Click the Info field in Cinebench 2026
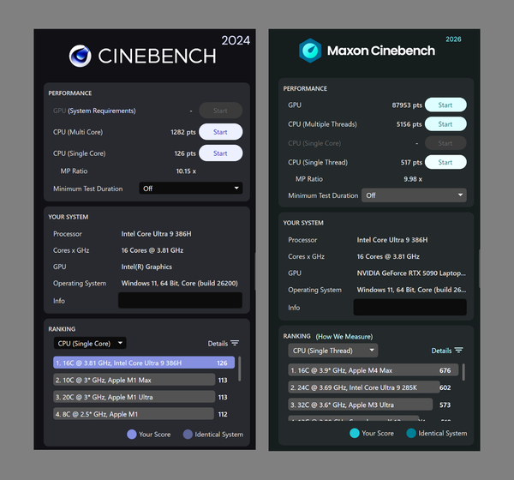Image resolution: width=514 pixels, height=480 pixels. tap(409, 307)
